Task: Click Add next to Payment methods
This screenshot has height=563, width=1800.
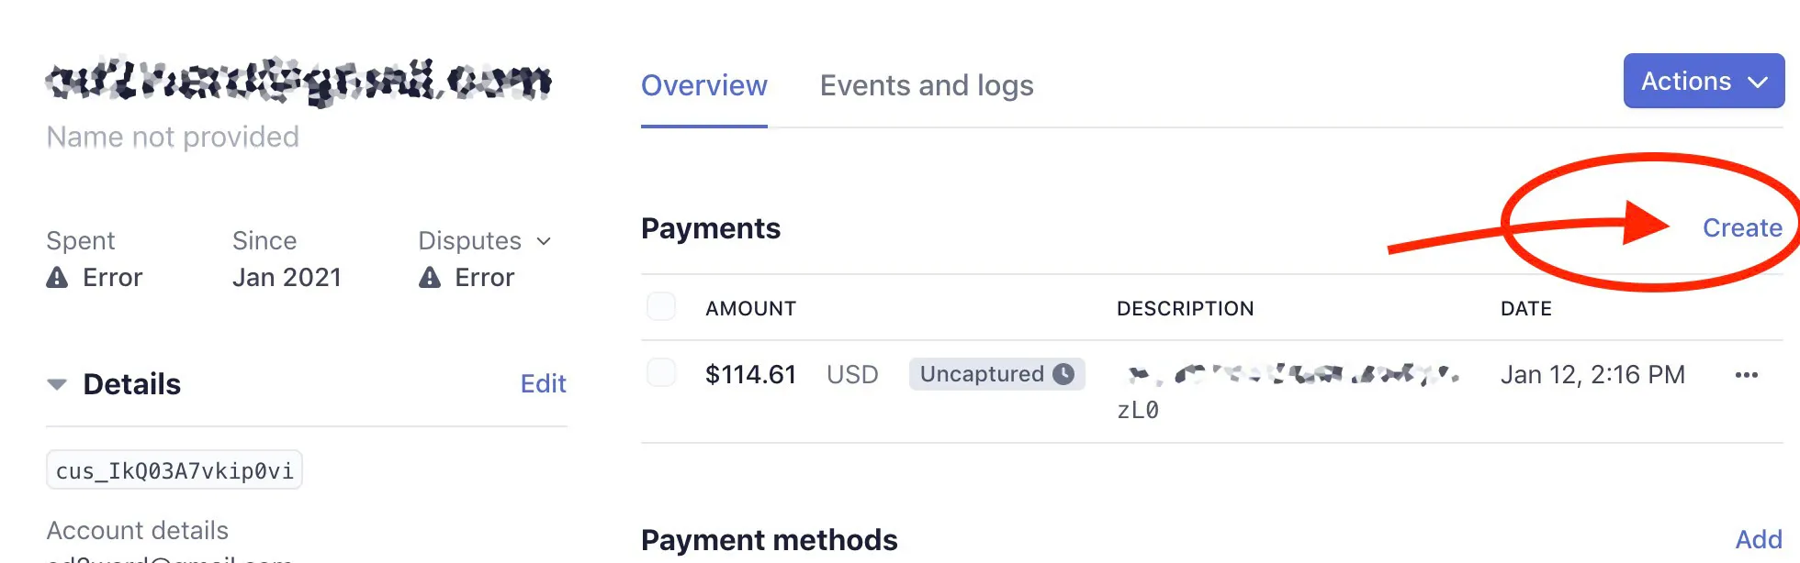Action: [x=1758, y=540]
